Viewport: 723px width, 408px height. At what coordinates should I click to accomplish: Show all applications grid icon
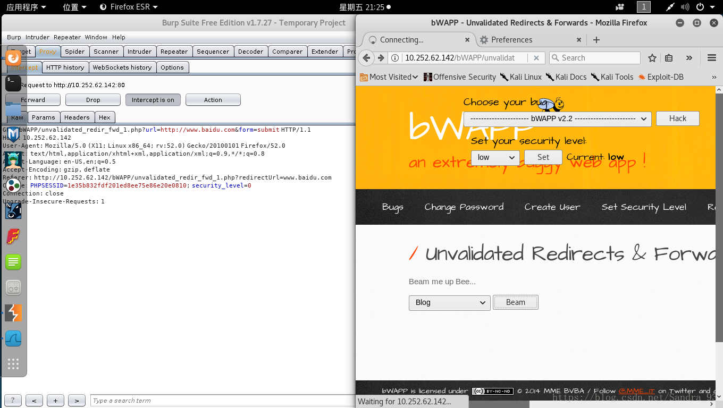tap(13, 364)
